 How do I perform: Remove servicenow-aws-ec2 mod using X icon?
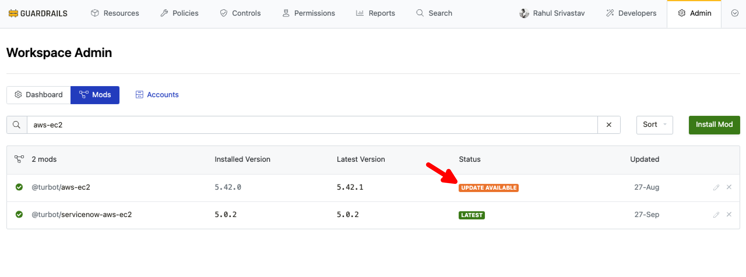(729, 214)
